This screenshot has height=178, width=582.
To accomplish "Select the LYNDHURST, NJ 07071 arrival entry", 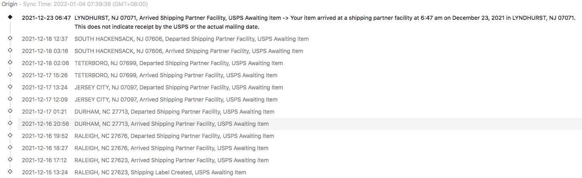I will 299,22.
